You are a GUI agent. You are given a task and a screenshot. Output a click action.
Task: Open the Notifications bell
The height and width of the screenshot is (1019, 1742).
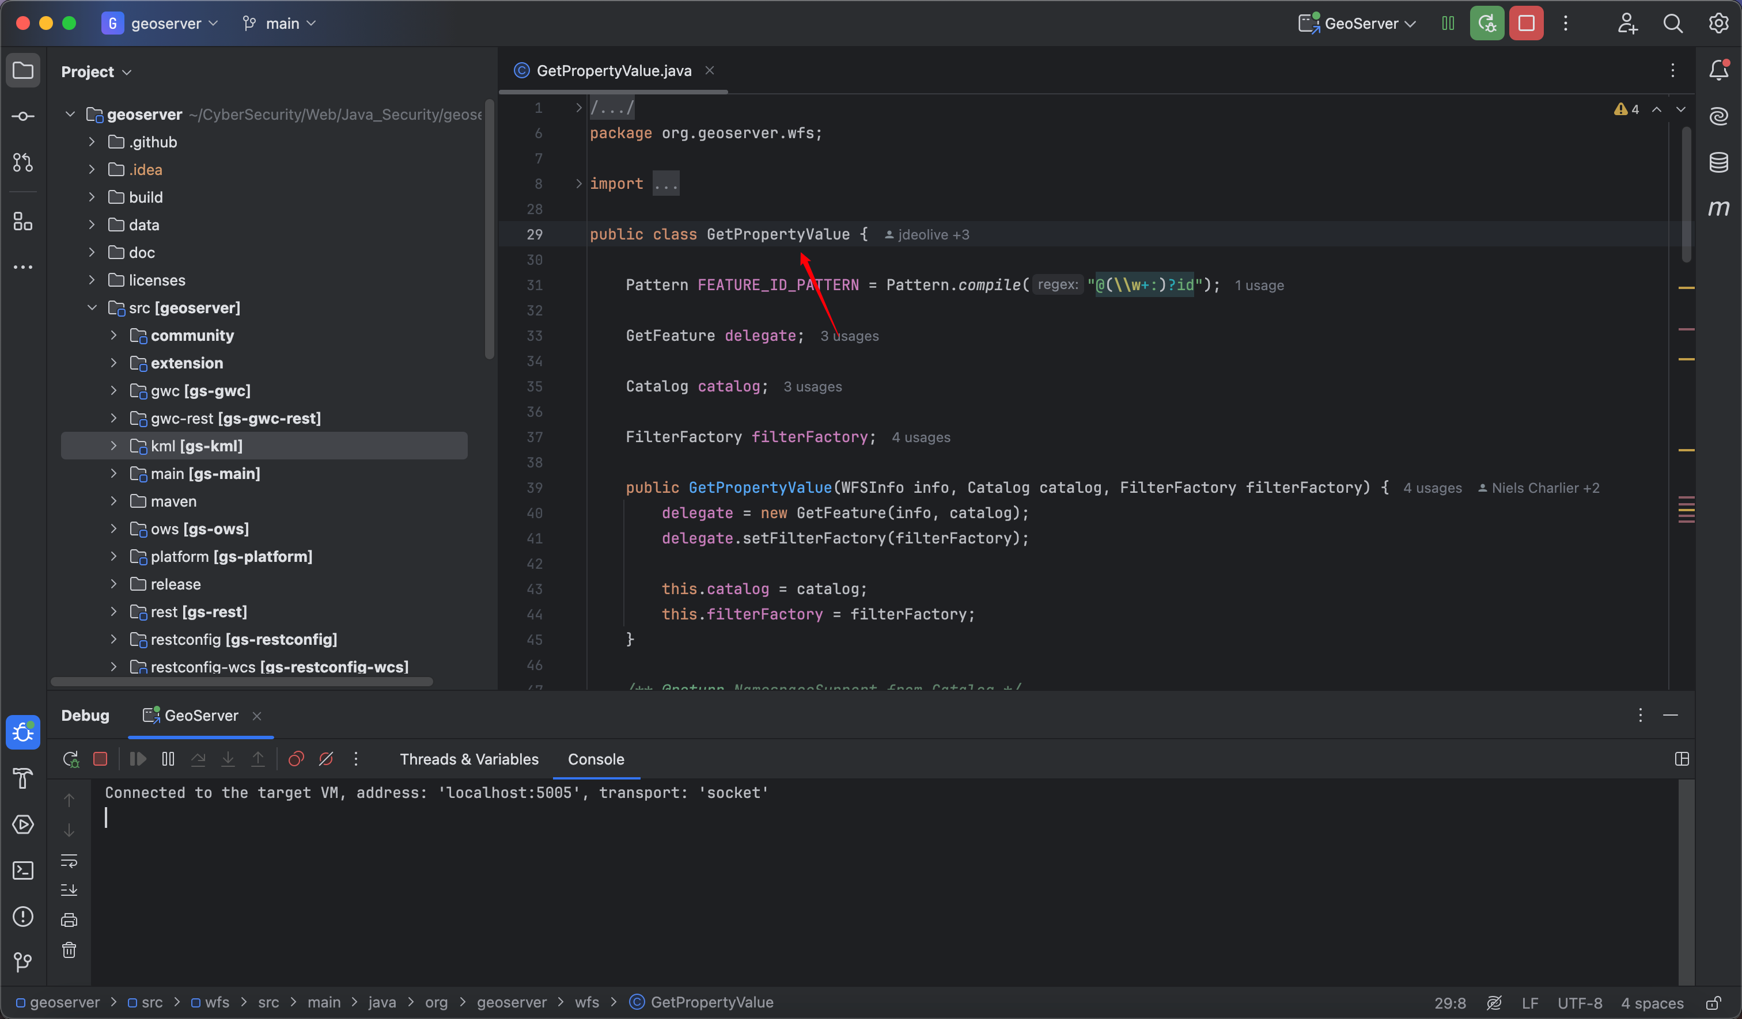point(1718,70)
